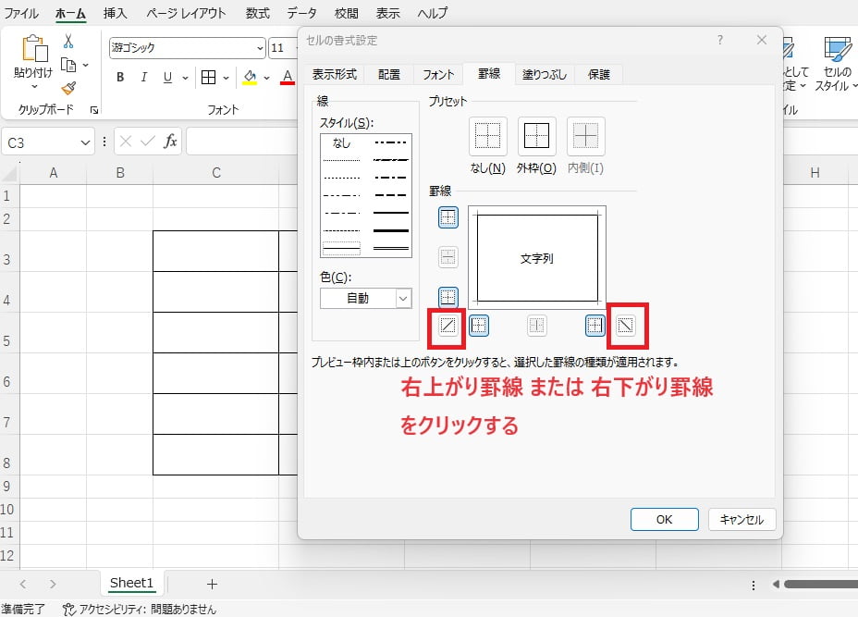The height and width of the screenshot is (617, 858).
Task: Apply the 外枠(O) outline preset
Action: coord(536,136)
